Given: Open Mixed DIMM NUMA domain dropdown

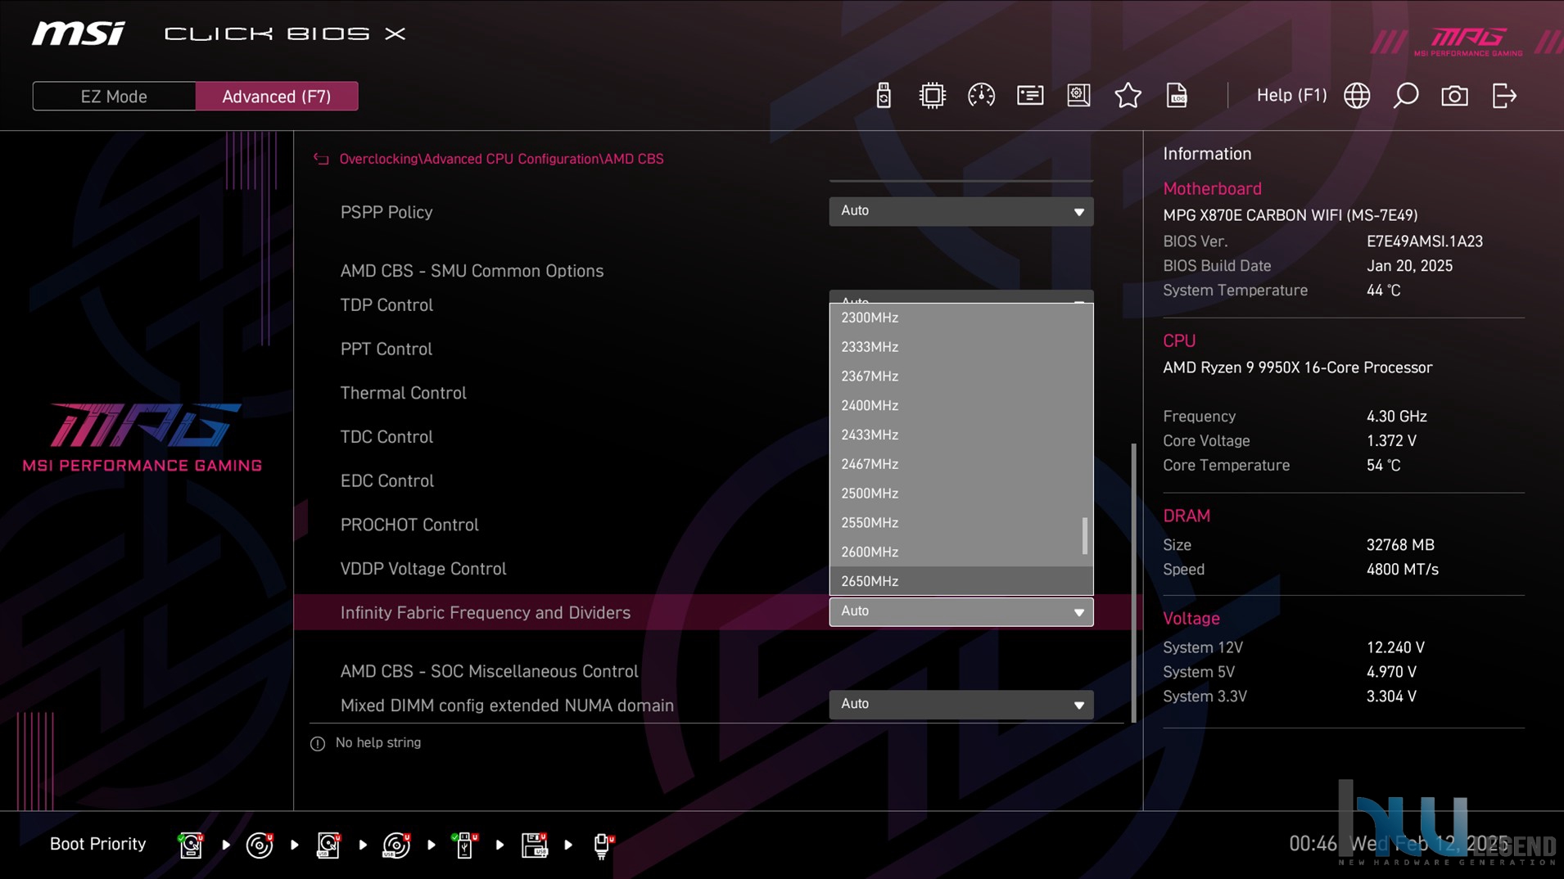Looking at the screenshot, I should coord(961,705).
